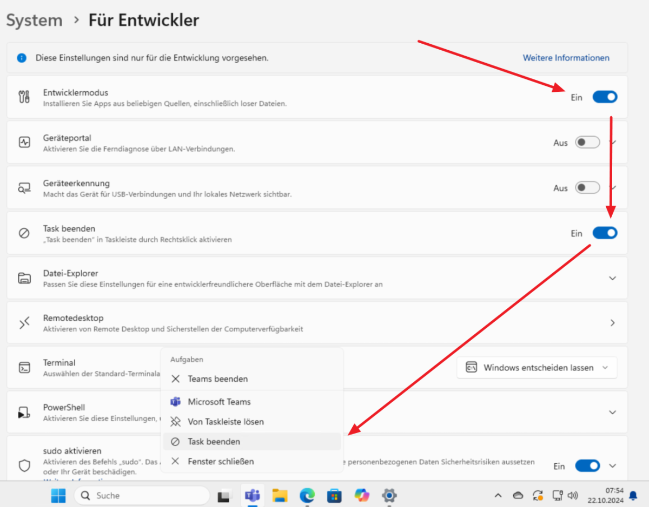The height and width of the screenshot is (507, 649).
Task: Click the blue info icon in banner
Action: (x=22, y=58)
